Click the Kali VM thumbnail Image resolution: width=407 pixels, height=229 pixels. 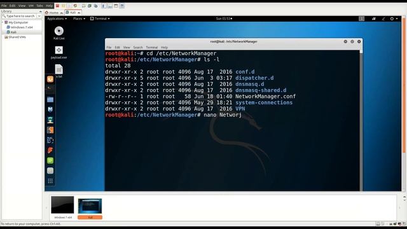coord(90,206)
